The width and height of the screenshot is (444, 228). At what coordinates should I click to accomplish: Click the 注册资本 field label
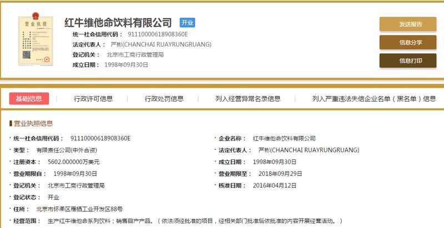pos(27,162)
